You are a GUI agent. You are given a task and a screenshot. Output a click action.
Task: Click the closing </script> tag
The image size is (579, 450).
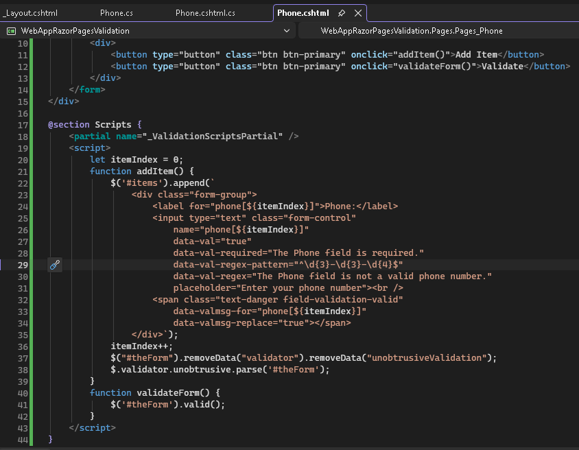[93, 428]
